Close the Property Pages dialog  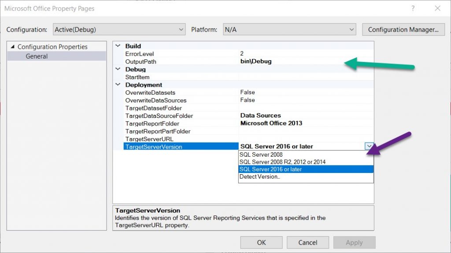(437, 8)
